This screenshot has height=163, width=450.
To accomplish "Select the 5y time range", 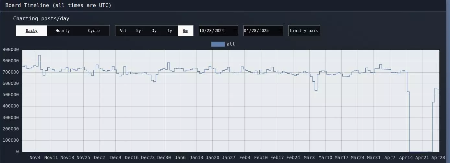I will tap(138, 31).
